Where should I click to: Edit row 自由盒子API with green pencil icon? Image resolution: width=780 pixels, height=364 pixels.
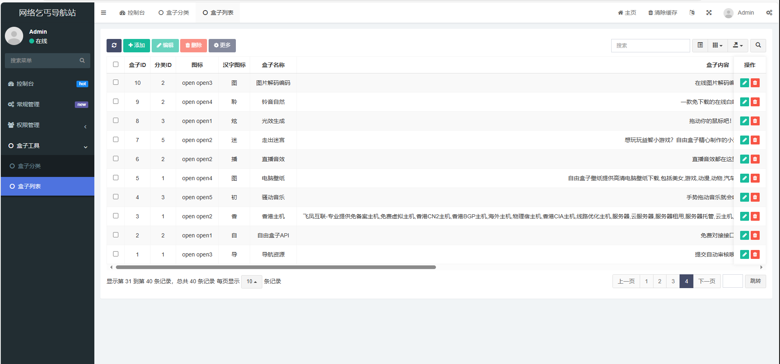[745, 235]
